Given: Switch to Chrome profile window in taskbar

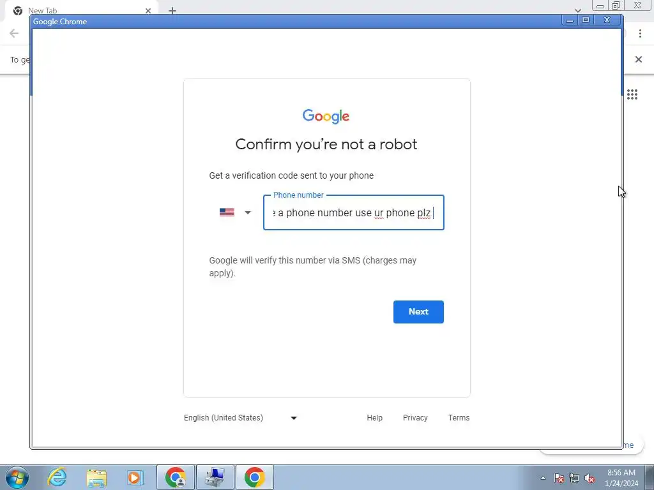Looking at the screenshot, I should [x=176, y=477].
